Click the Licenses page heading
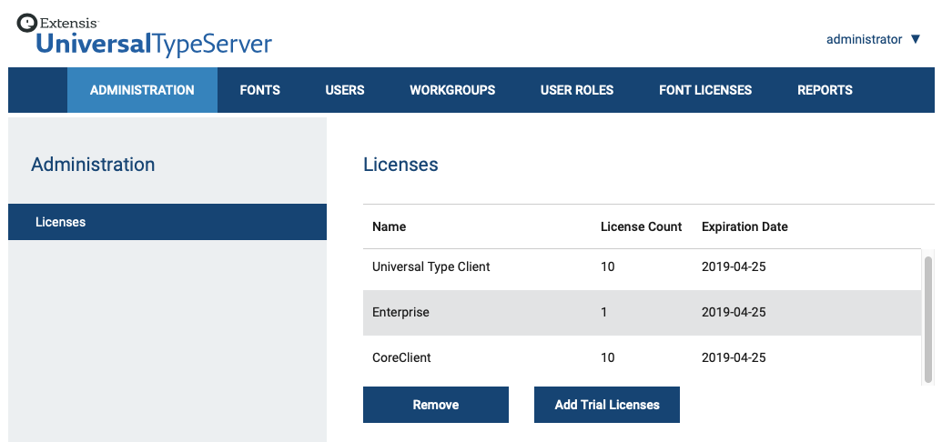The height and width of the screenshot is (442, 942). 400,165
